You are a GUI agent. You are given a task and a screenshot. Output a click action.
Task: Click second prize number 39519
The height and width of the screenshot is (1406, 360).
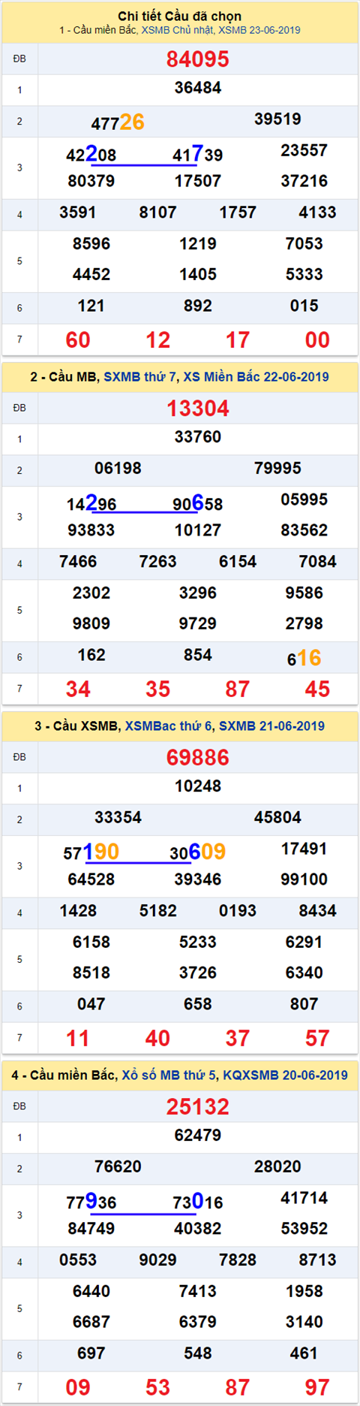[x=277, y=119]
